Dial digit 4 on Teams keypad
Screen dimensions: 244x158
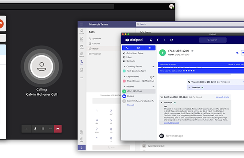[97, 121]
